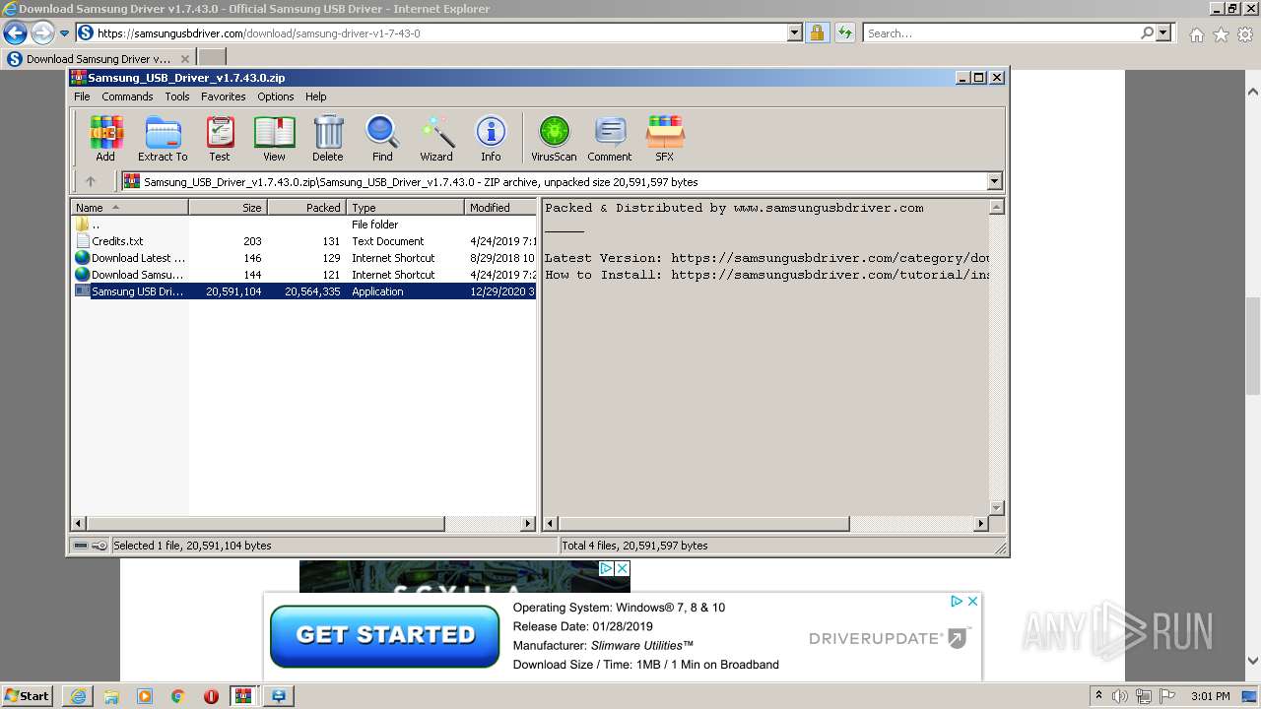Click the Find magnifier icon

point(382,138)
